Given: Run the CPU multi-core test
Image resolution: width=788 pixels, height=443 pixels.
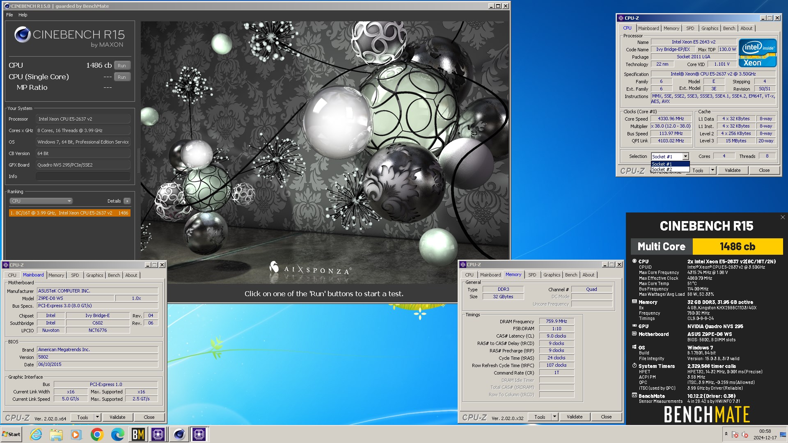Looking at the screenshot, I should 122,66.
